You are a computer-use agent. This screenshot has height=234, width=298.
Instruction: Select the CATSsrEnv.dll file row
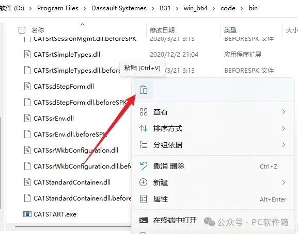click(76, 119)
